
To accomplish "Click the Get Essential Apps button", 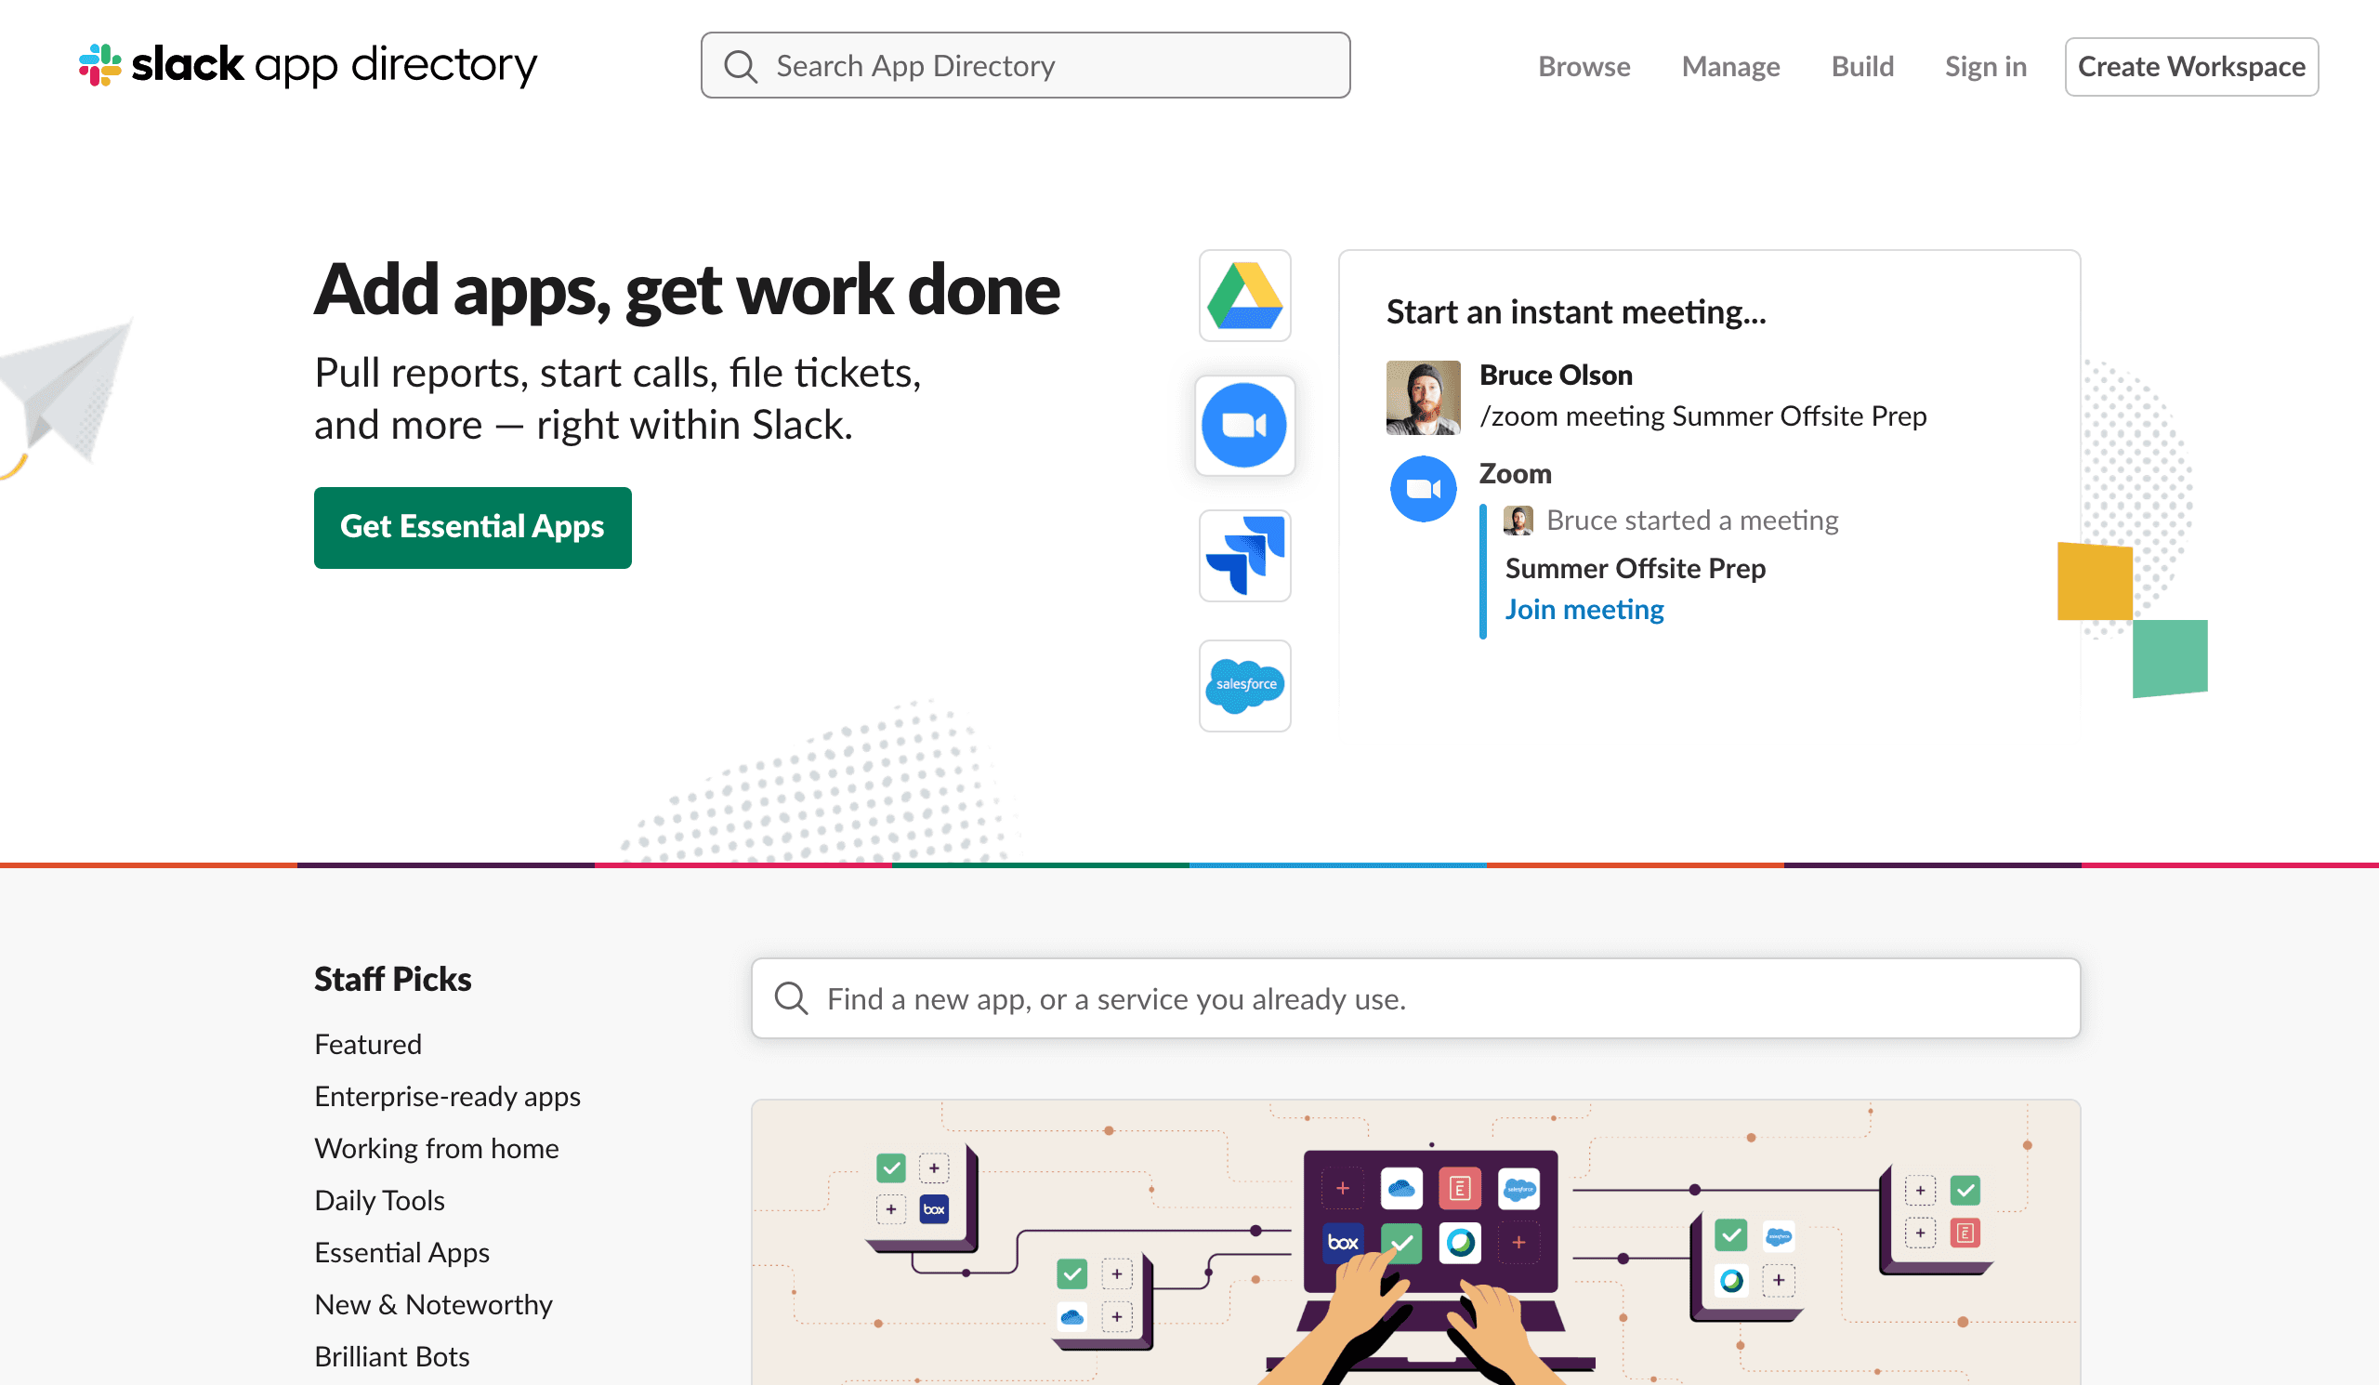I will click(x=473, y=528).
